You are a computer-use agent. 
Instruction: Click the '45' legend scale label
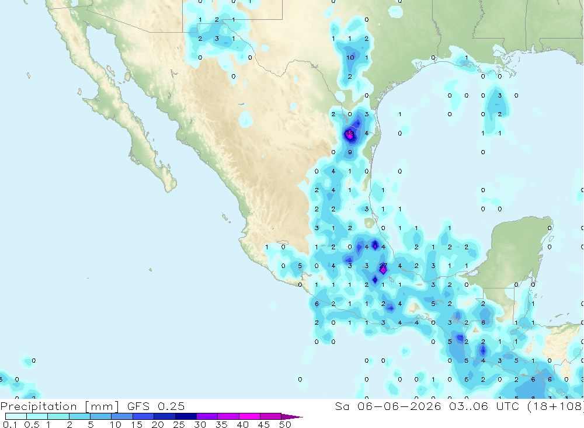pos(264,424)
